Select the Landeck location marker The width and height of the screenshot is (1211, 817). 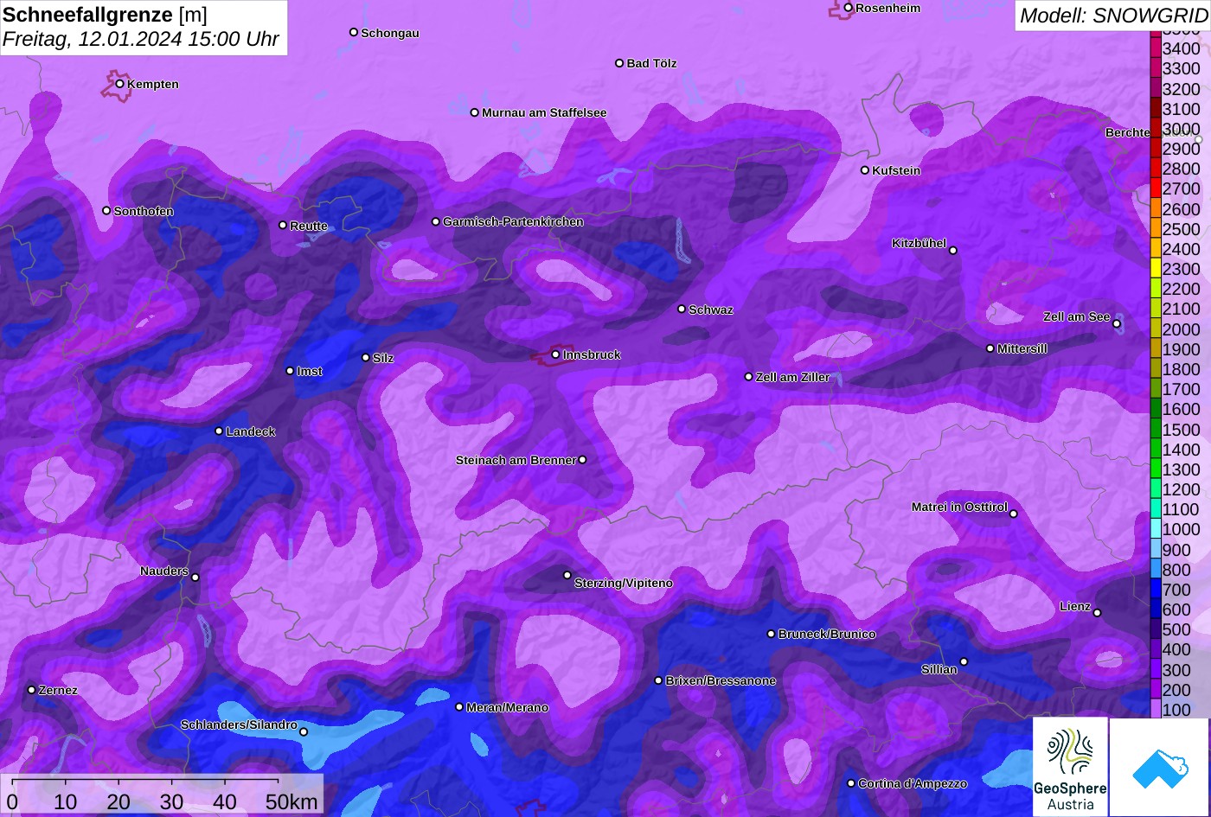click(x=219, y=431)
